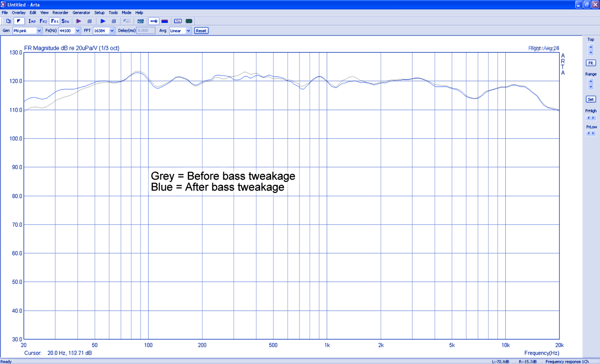Click the striped overlay pattern icon
The width and height of the screenshot is (600, 364).
point(140,21)
